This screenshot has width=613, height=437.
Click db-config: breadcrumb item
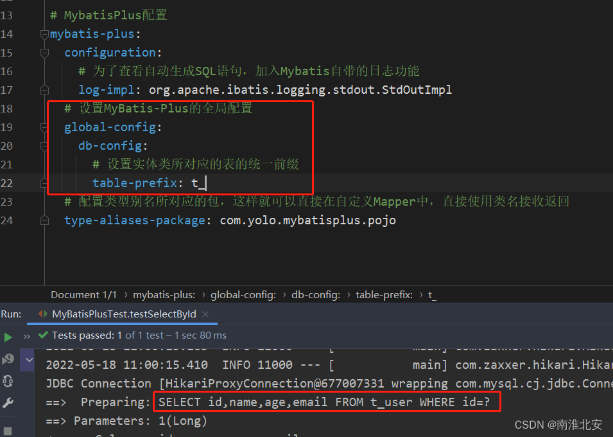[316, 295]
